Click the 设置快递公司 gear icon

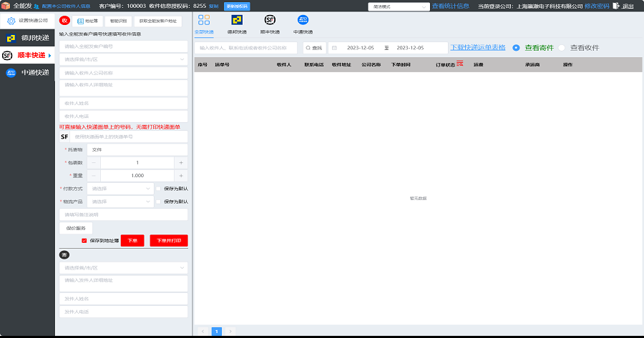11,21
